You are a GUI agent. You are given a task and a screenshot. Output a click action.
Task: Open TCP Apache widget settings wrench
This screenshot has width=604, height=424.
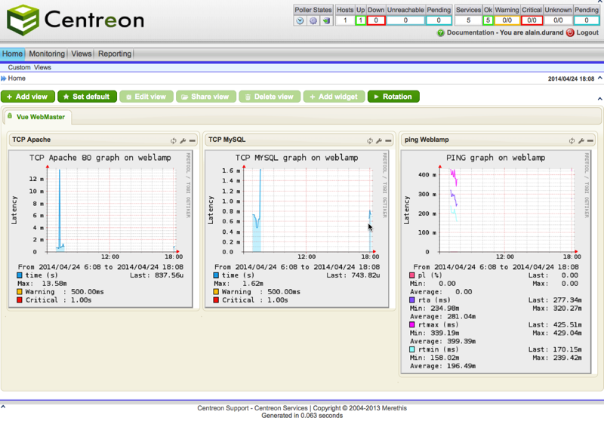tap(183, 140)
